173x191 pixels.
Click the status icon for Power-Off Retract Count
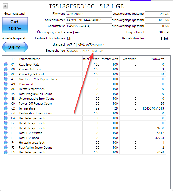(x=6, y=103)
